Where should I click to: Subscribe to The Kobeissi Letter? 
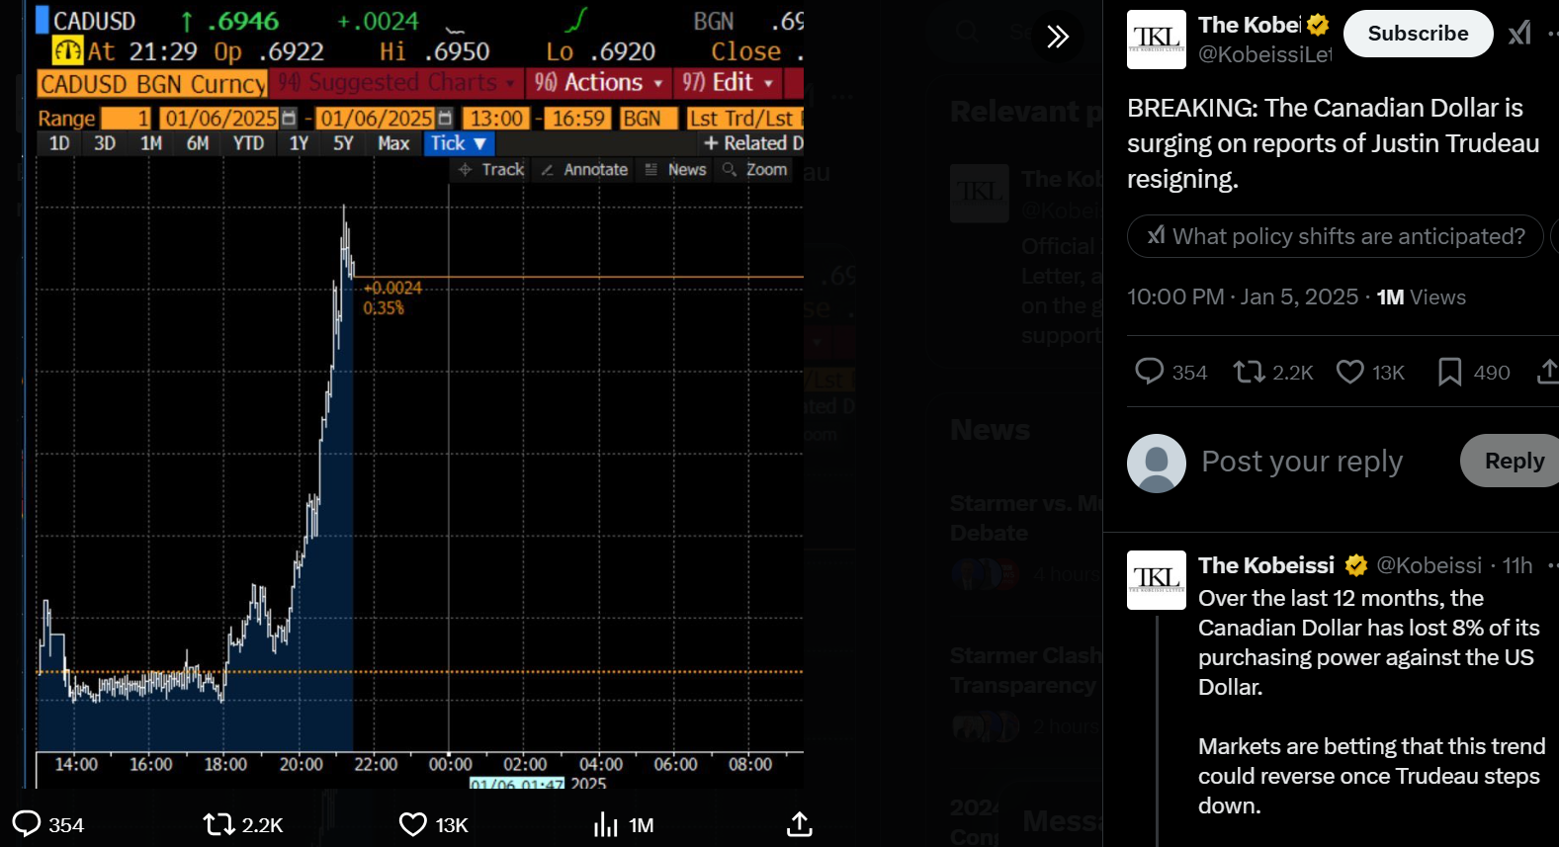(x=1417, y=34)
